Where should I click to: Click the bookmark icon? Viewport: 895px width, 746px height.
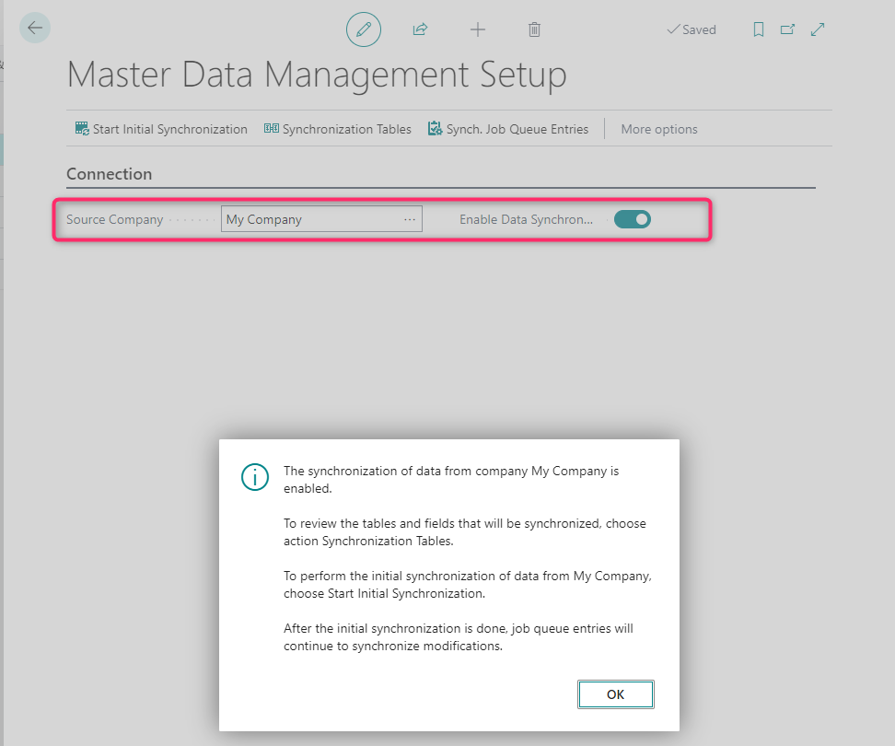click(759, 29)
